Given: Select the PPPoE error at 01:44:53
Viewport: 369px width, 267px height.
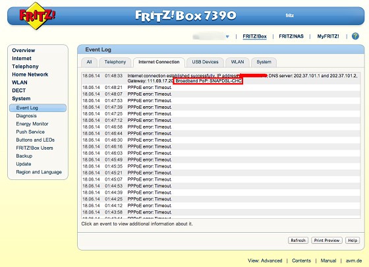Looking at the screenshot, I should [221, 186].
